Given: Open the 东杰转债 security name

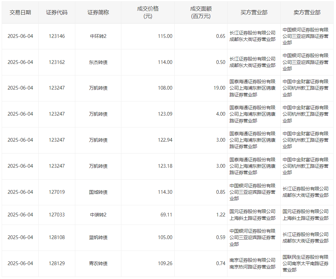Looking at the screenshot, I should (x=98, y=62).
